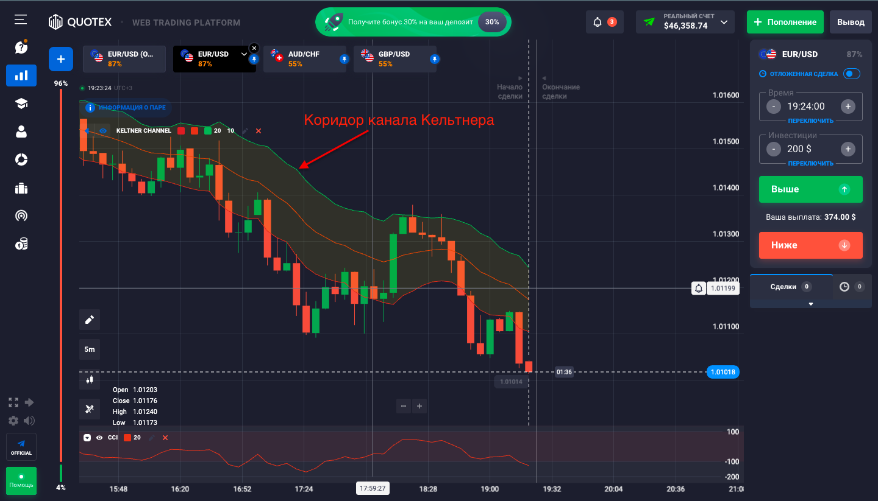Click the Вывод withdrawal button

point(851,22)
